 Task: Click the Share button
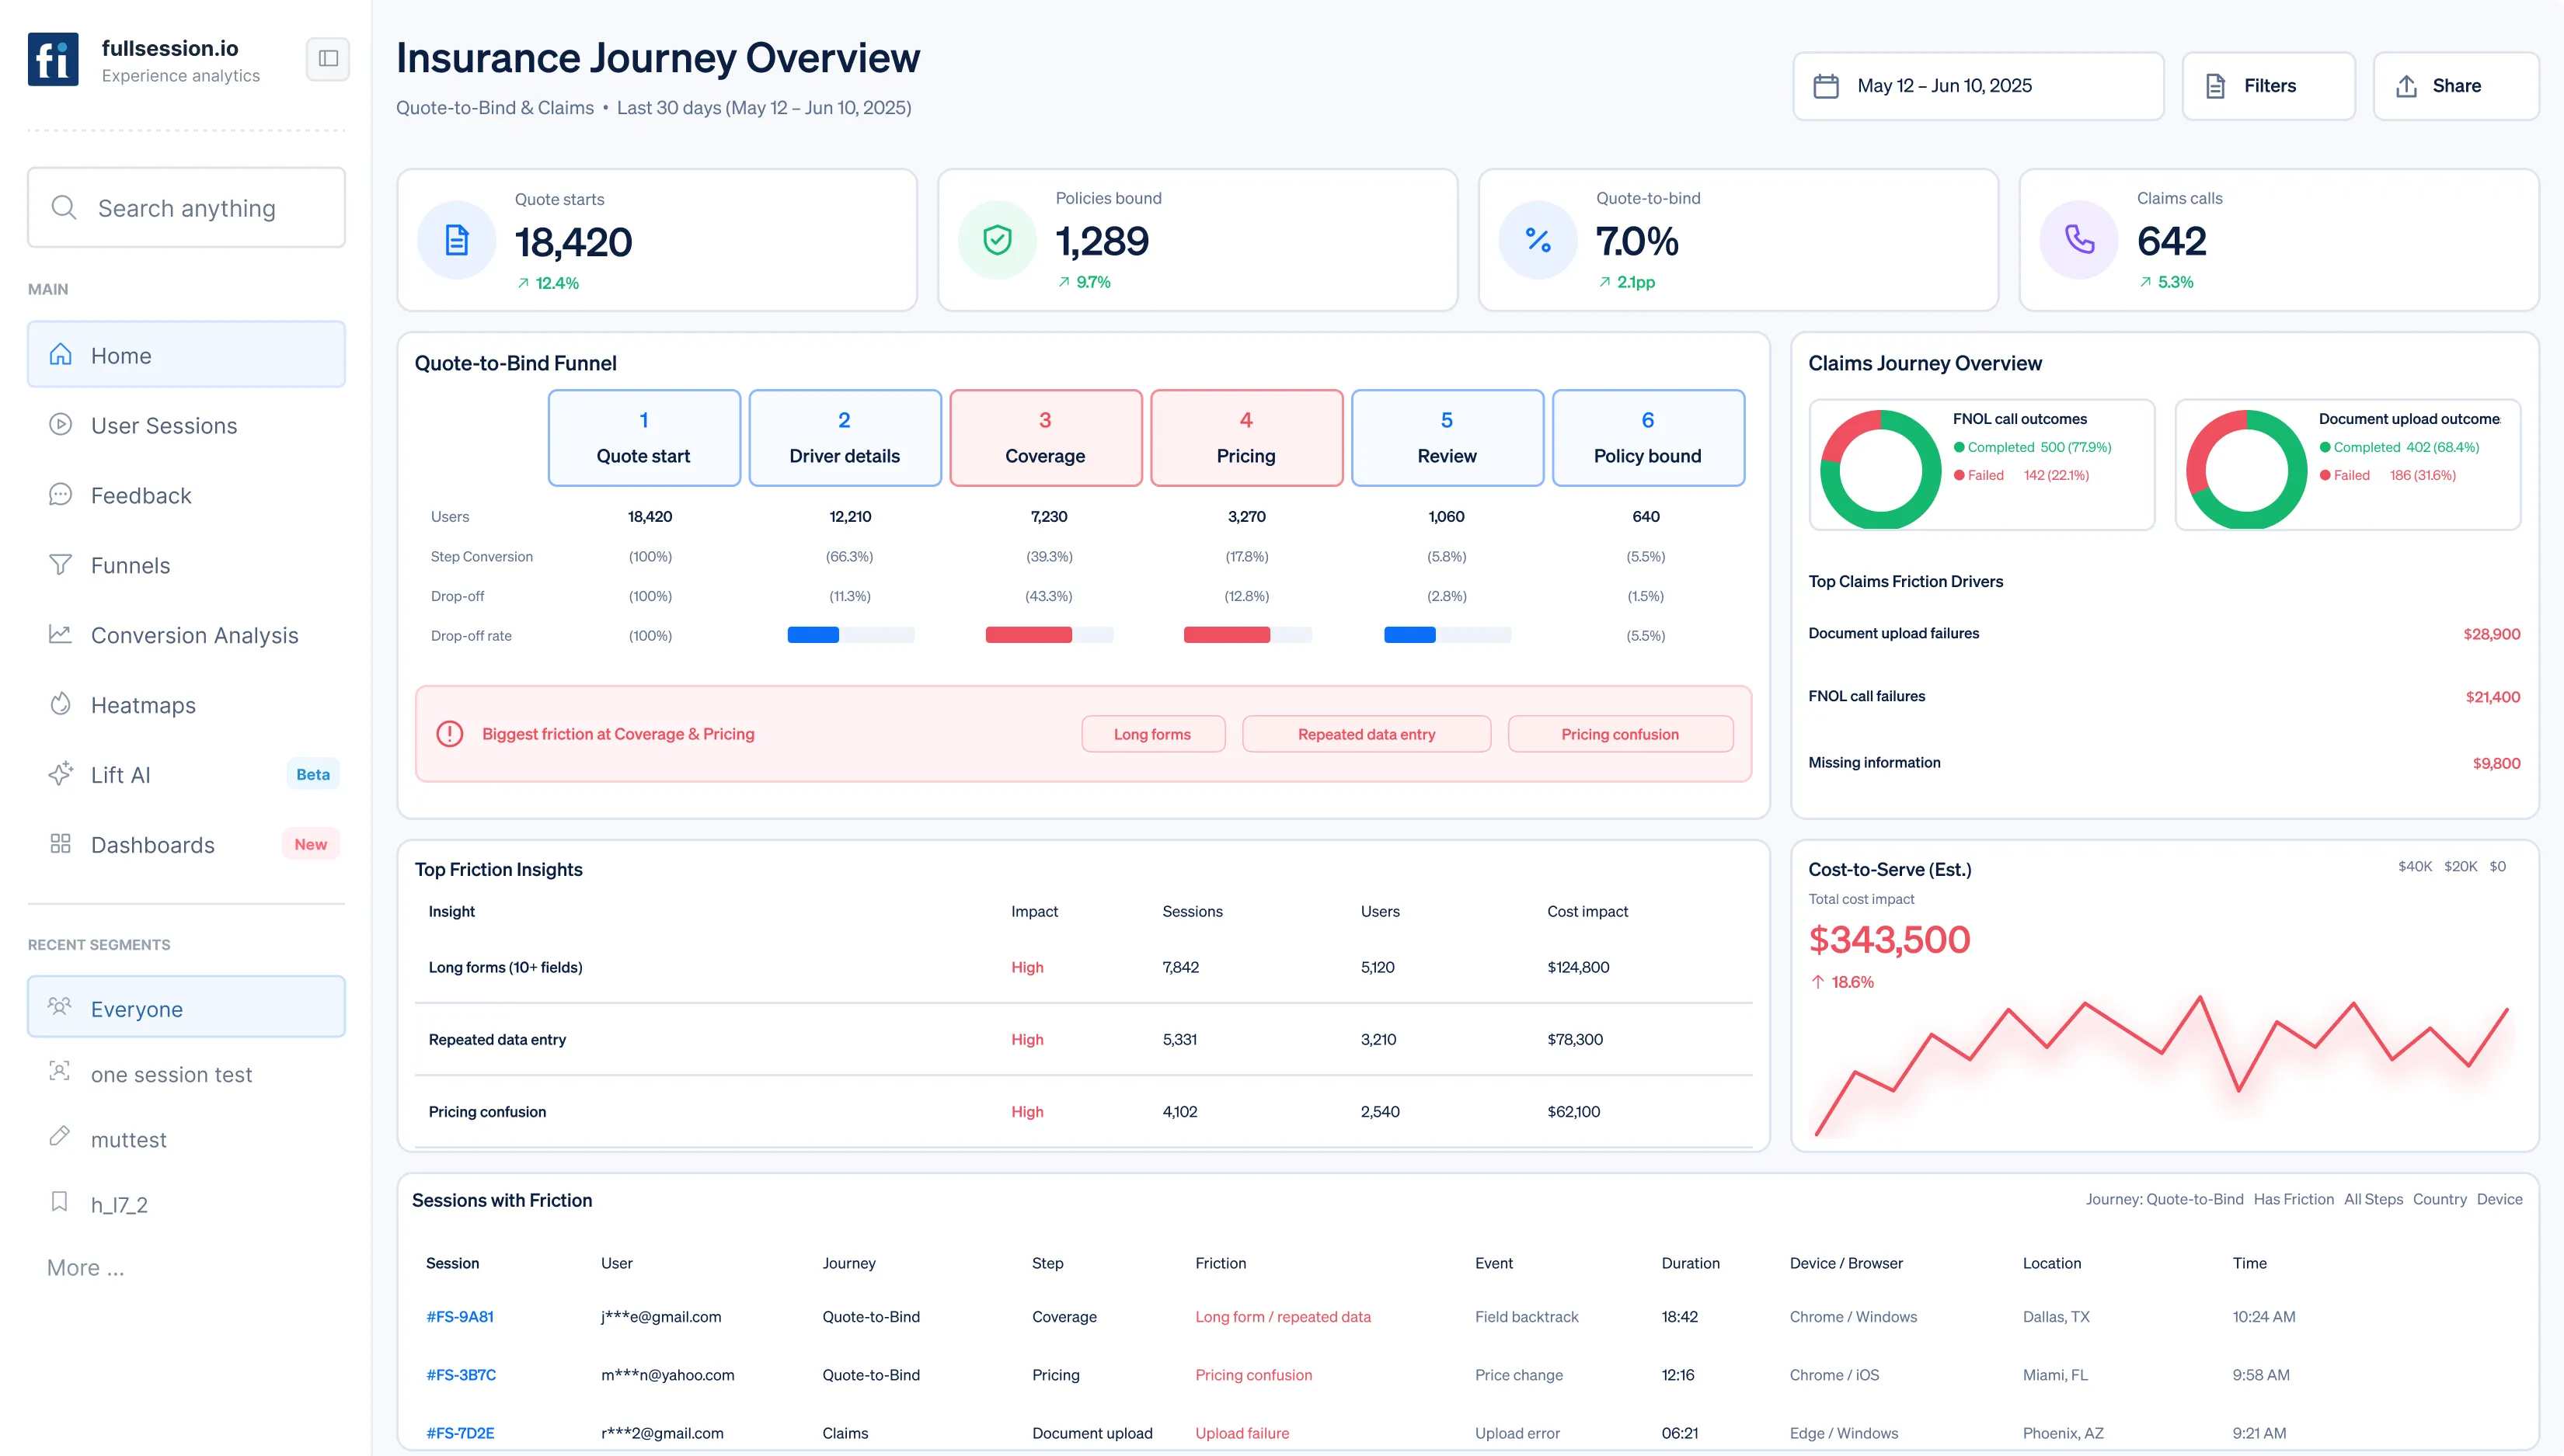[2456, 86]
